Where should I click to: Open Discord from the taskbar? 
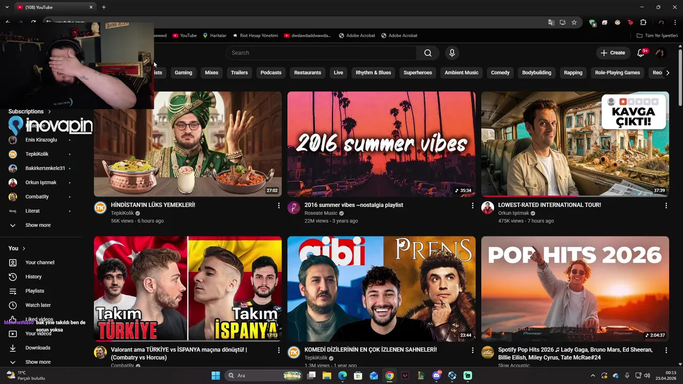click(436, 375)
